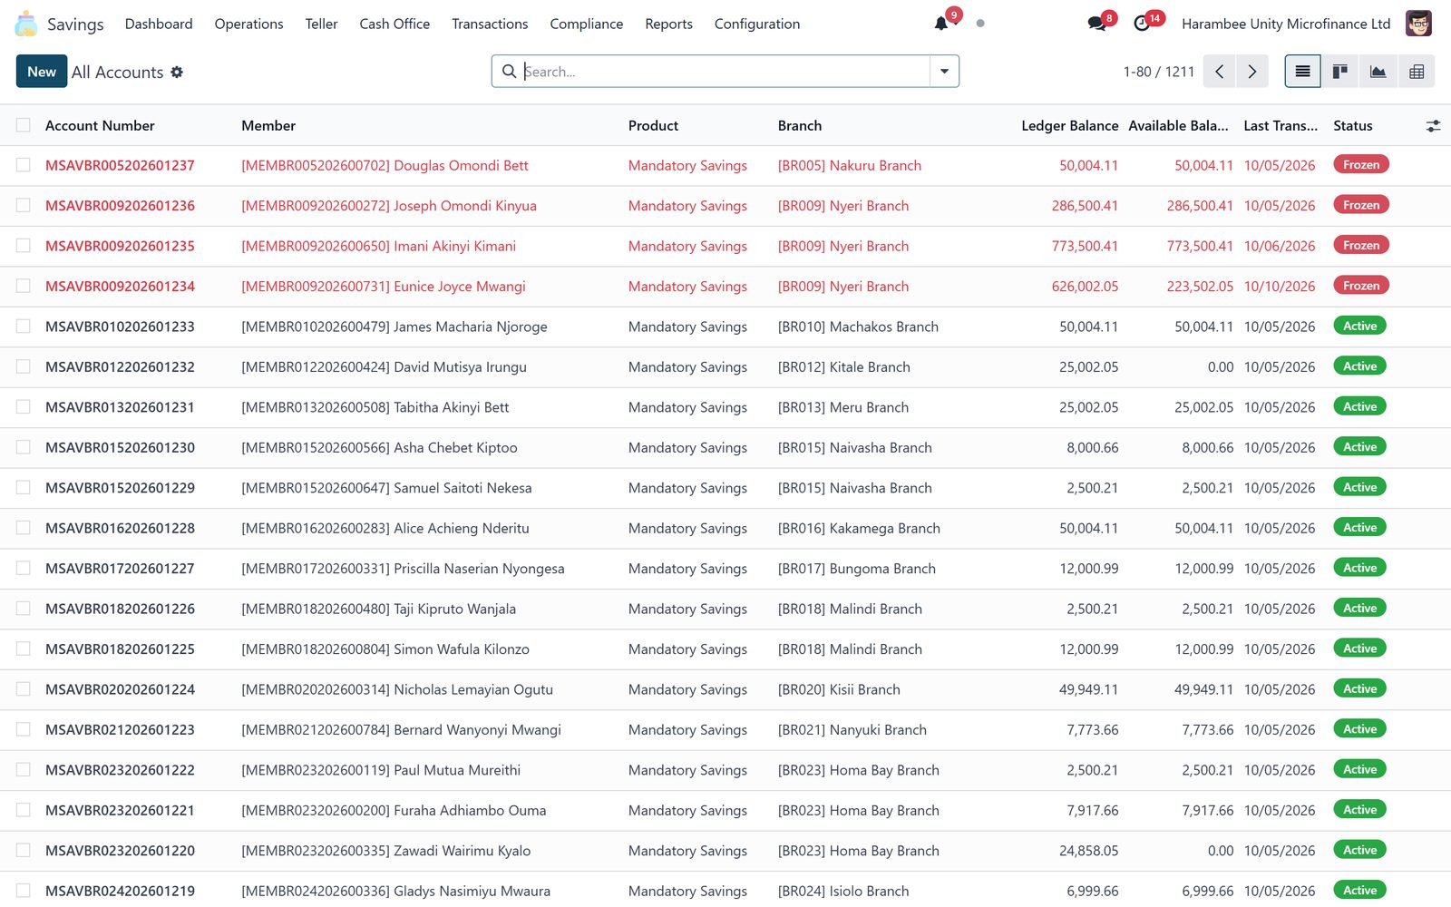
Task: Open the Compliance menu
Action: (x=586, y=24)
